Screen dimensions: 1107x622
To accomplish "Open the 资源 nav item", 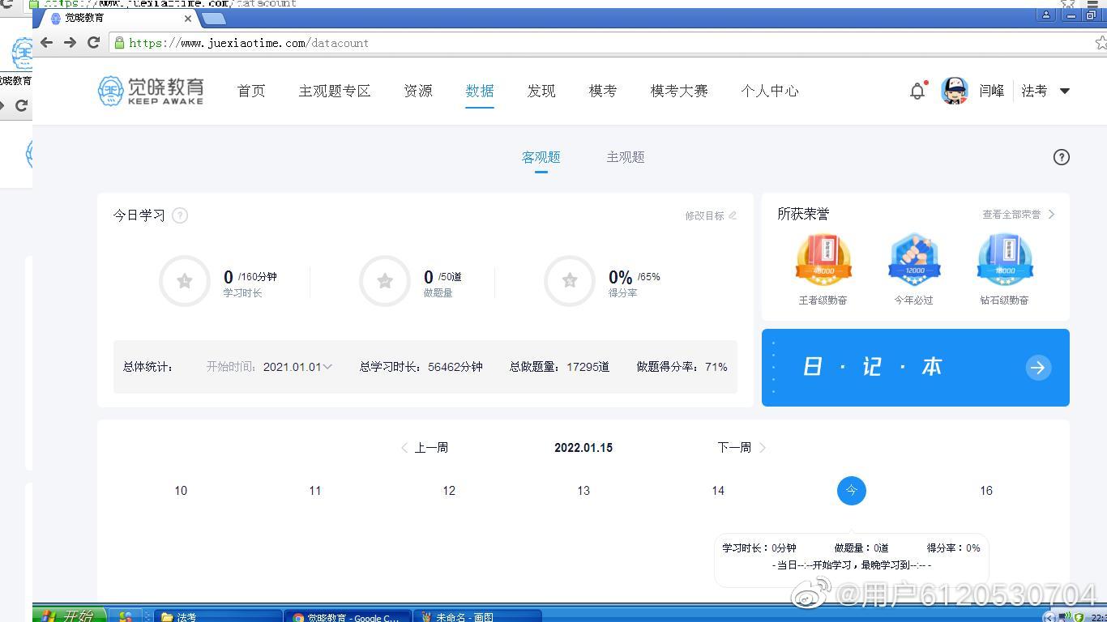I will click(418, 91).
